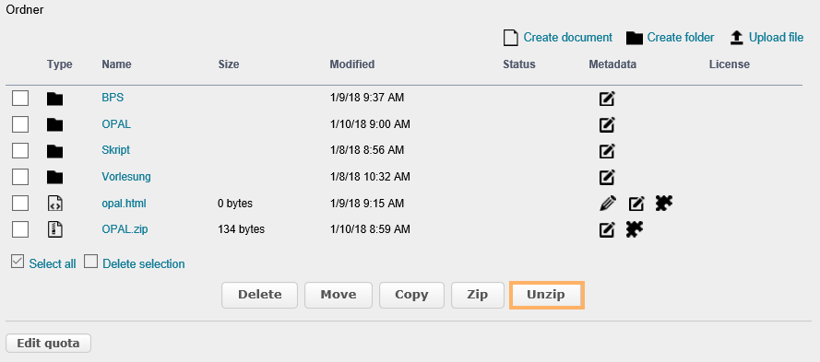Click the 1/10/18 8:59 AM modified date
This screenshot has width=820, height=362.
click(x=370, y=229)
